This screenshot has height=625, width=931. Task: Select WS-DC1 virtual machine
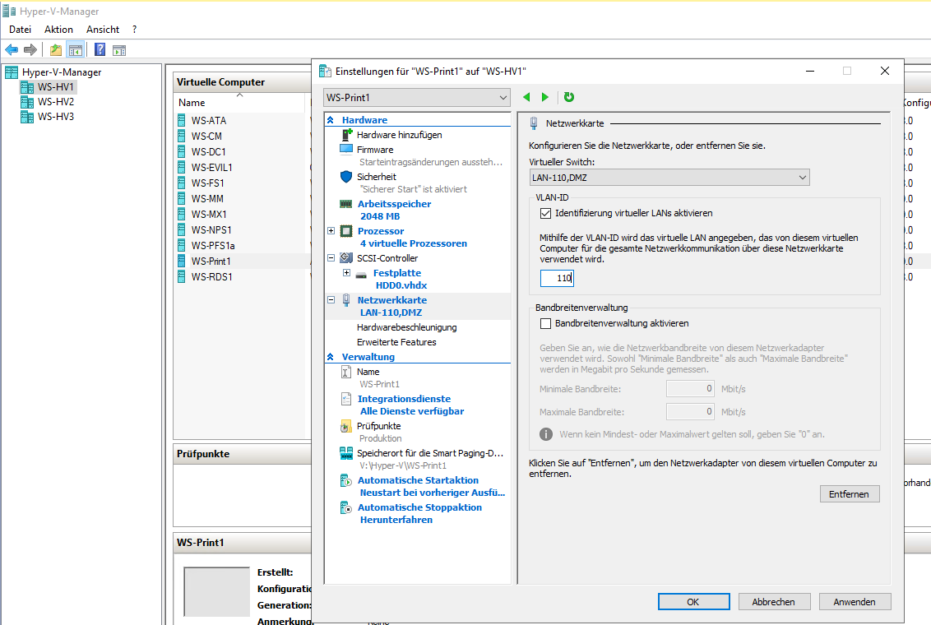[x=208, y=152]
